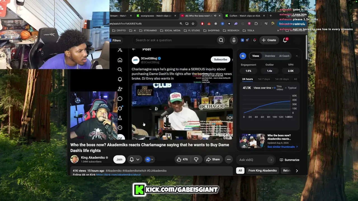Image resolution: width=358 pixels, height=201 pixels.
Task: Open the kick.com/akademiks link in description
Action: pos(118,175)
